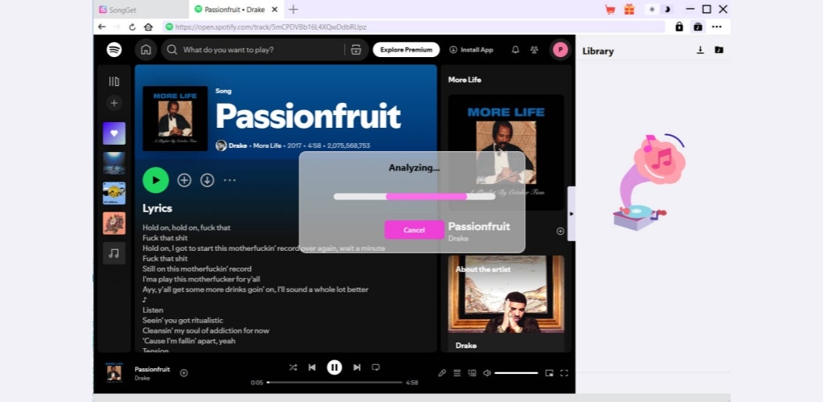Go back with the left arrow
This screenshot has height=402, width=823.
[x=101, y=27]
